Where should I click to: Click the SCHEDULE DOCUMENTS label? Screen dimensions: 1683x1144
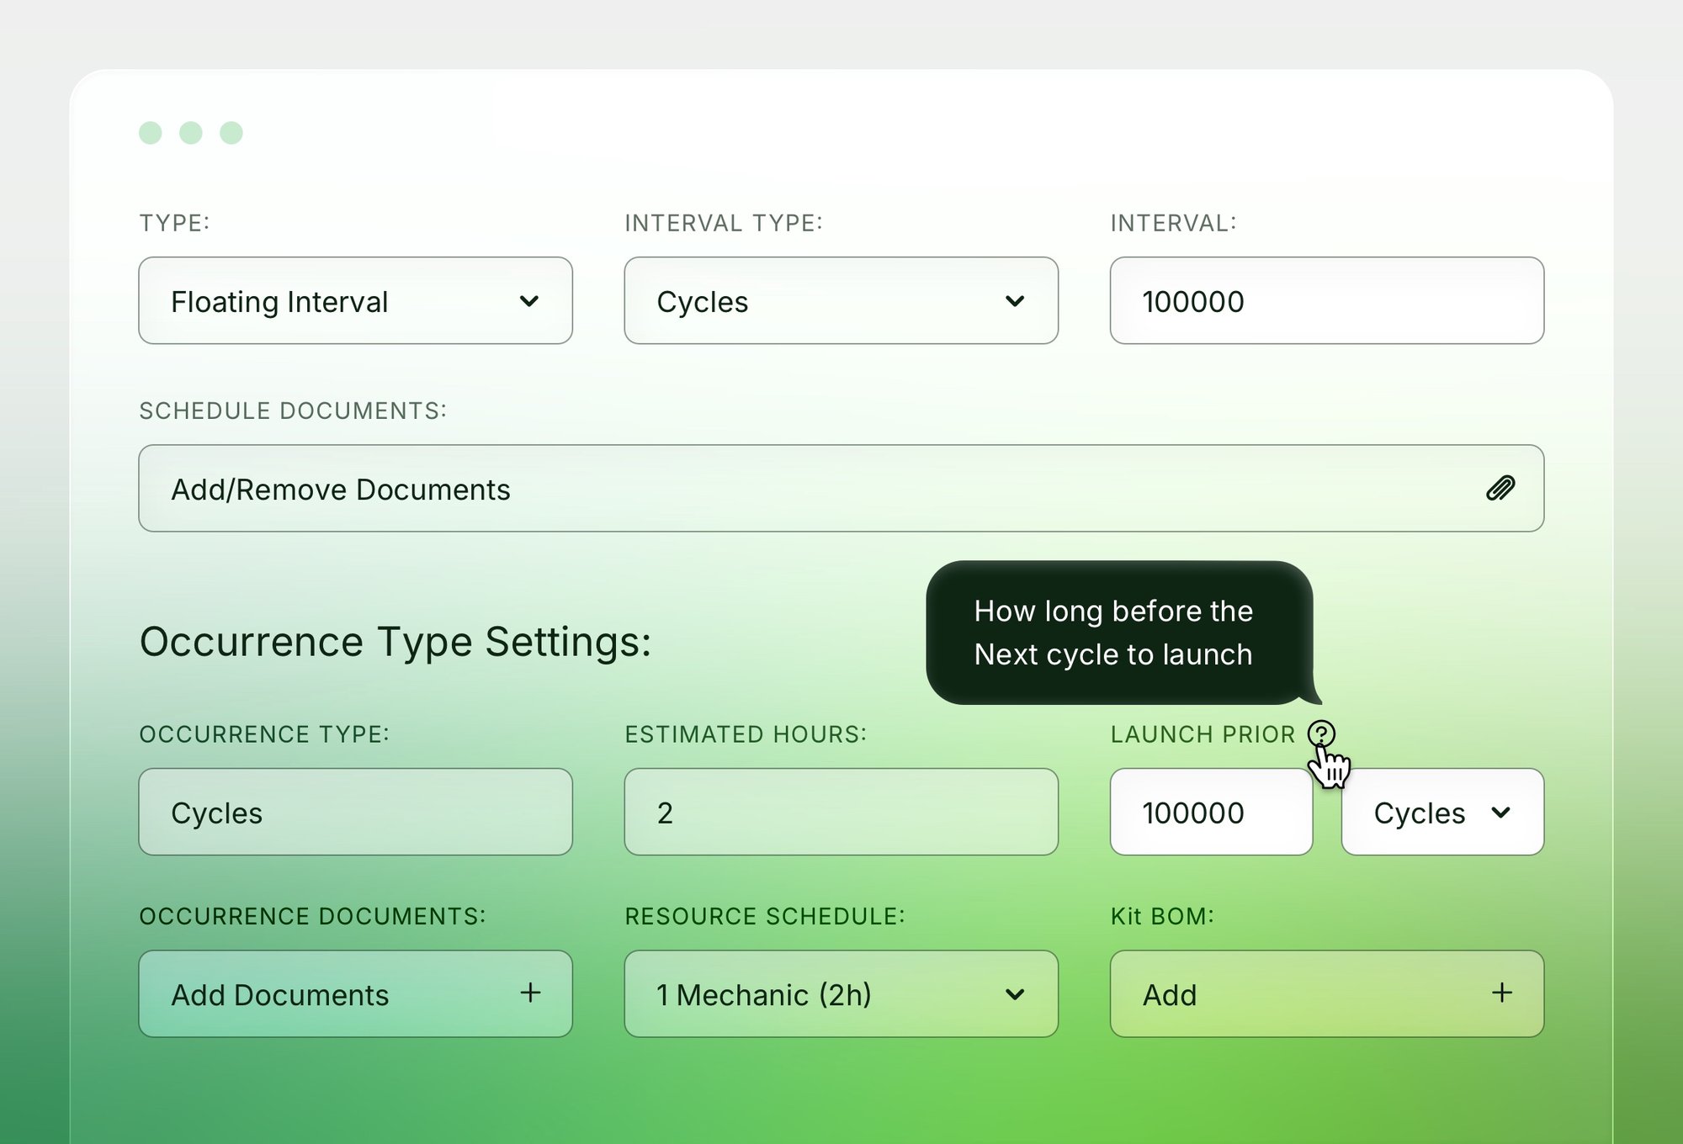click(293, 410)
